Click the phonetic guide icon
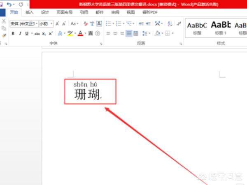This screenshot has height=185, width=247. pyautogui.click(x=91, y=24)
